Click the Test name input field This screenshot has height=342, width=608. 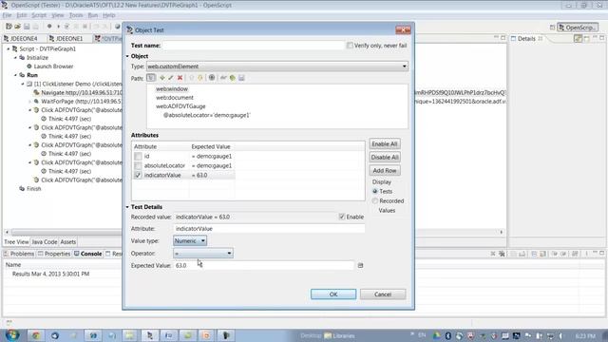coord(254,46)
